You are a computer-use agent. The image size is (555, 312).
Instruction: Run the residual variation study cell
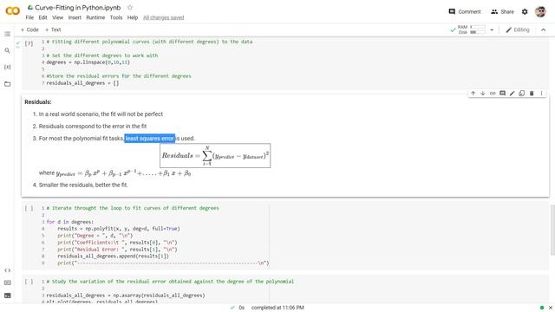[x=29, y=282]
